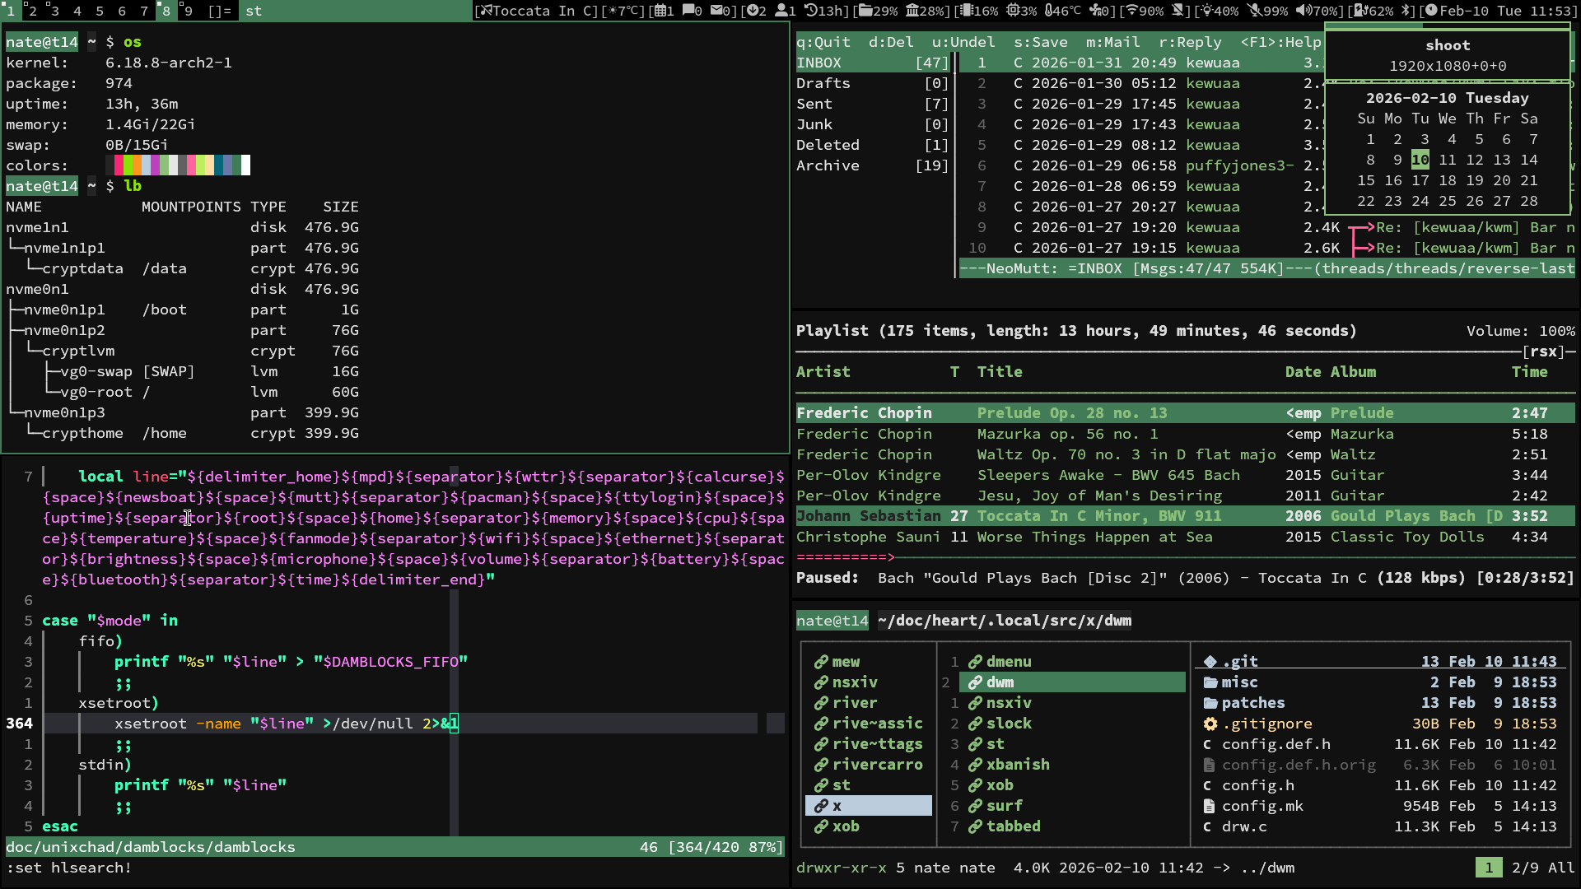
Task: Select the email dated 2026-01-31 20:49
Action: tap(1140, 63)
